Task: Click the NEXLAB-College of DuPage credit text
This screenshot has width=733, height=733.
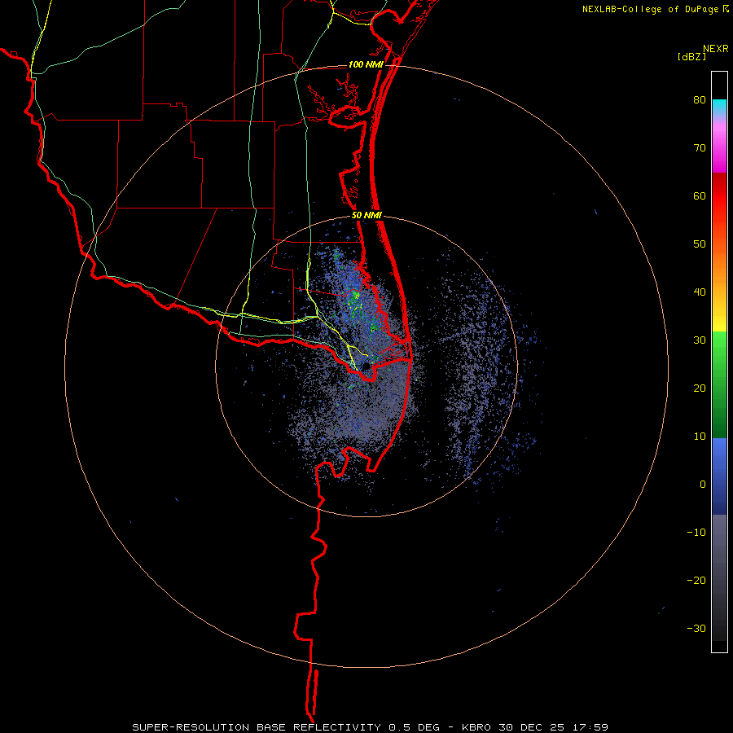Action: pos(650,9)
